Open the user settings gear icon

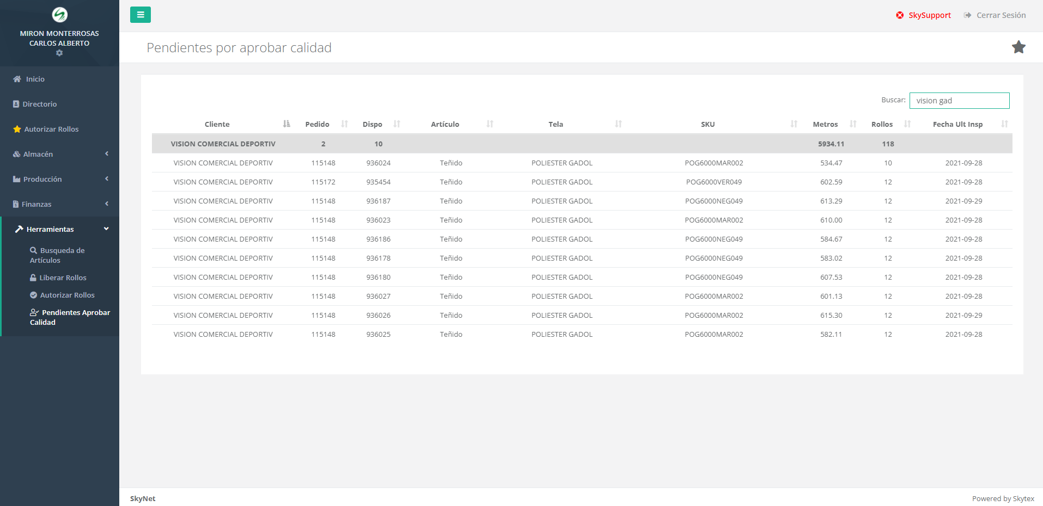point(59,53)
